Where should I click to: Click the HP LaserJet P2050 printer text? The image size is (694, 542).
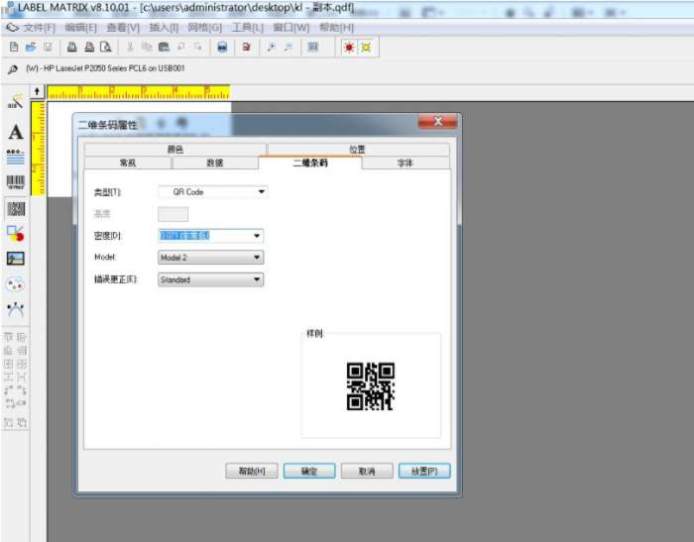105,68
